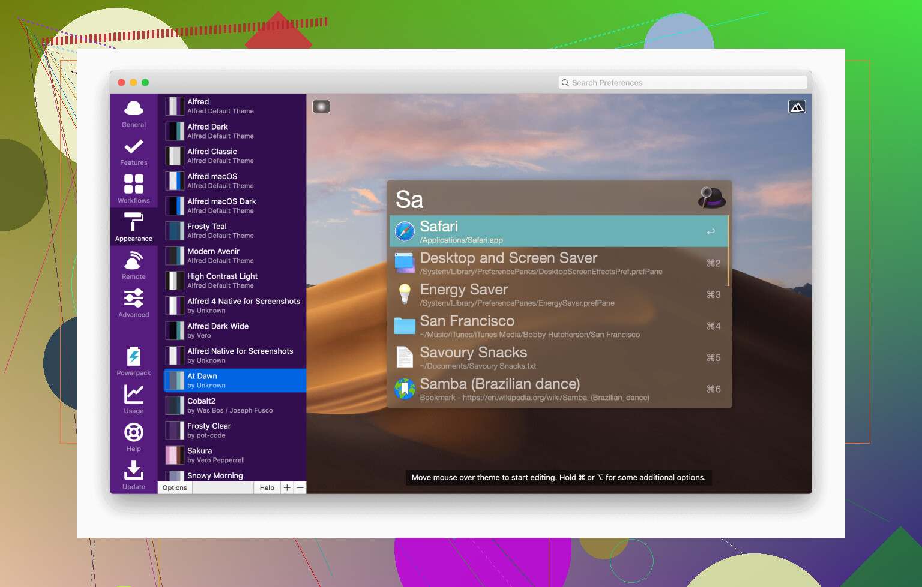Click the Search Preferences field
The height and width of the screenshot is (587, 922).
click(682, 83)
